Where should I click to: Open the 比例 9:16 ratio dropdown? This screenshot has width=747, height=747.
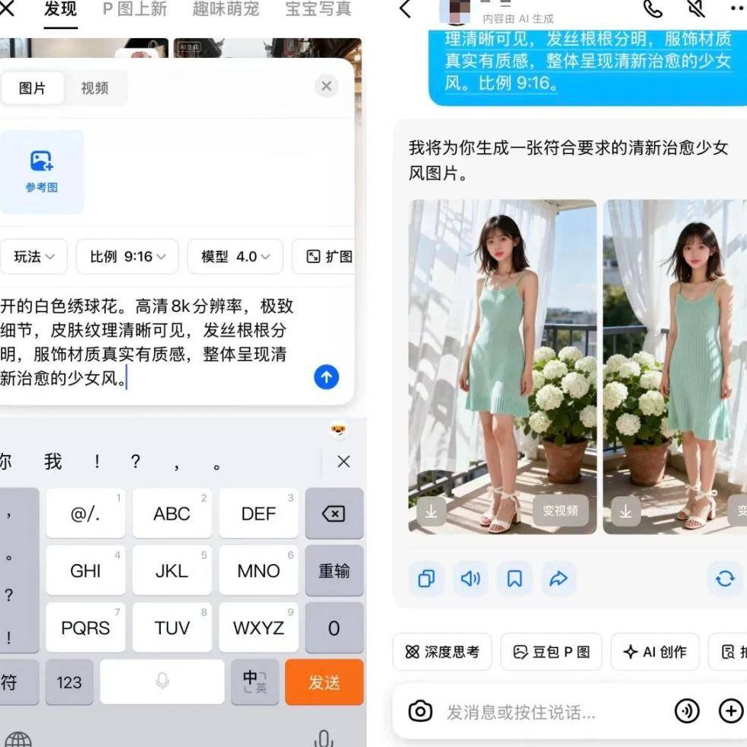click(x=127, y=257)
